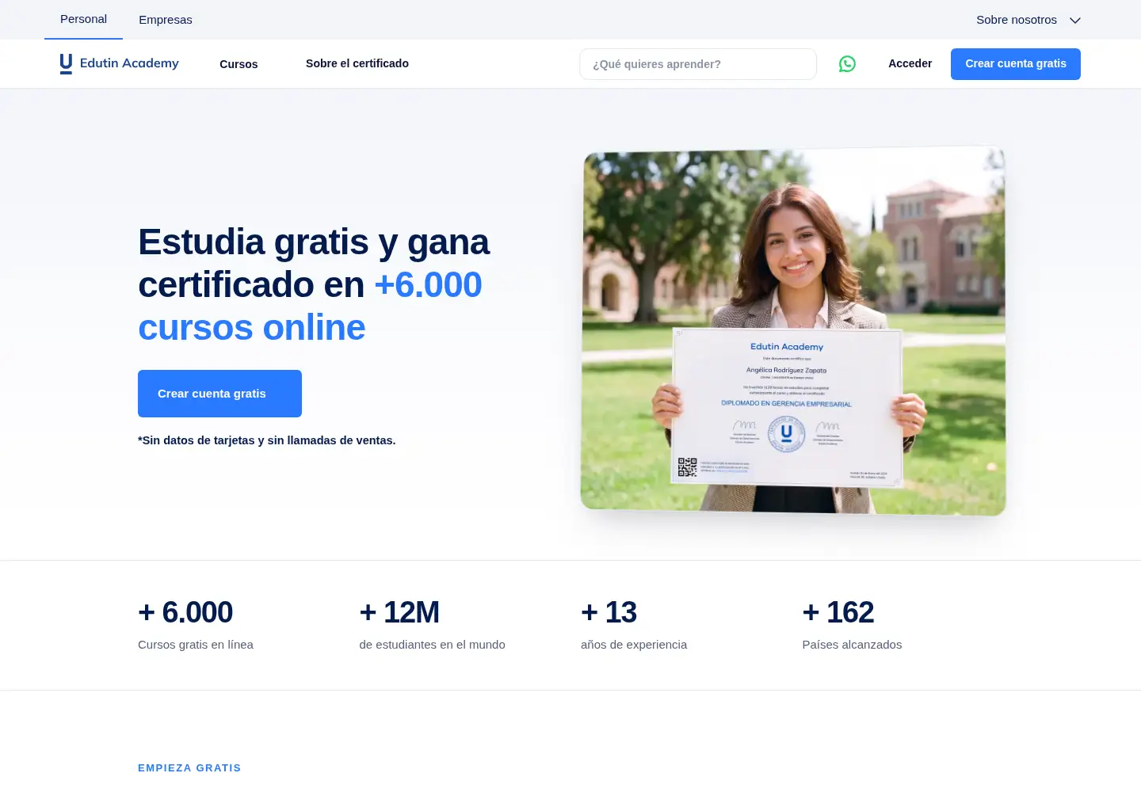Switch to the Personal tab
The image size is (1141, 792).
pos(83,19)
